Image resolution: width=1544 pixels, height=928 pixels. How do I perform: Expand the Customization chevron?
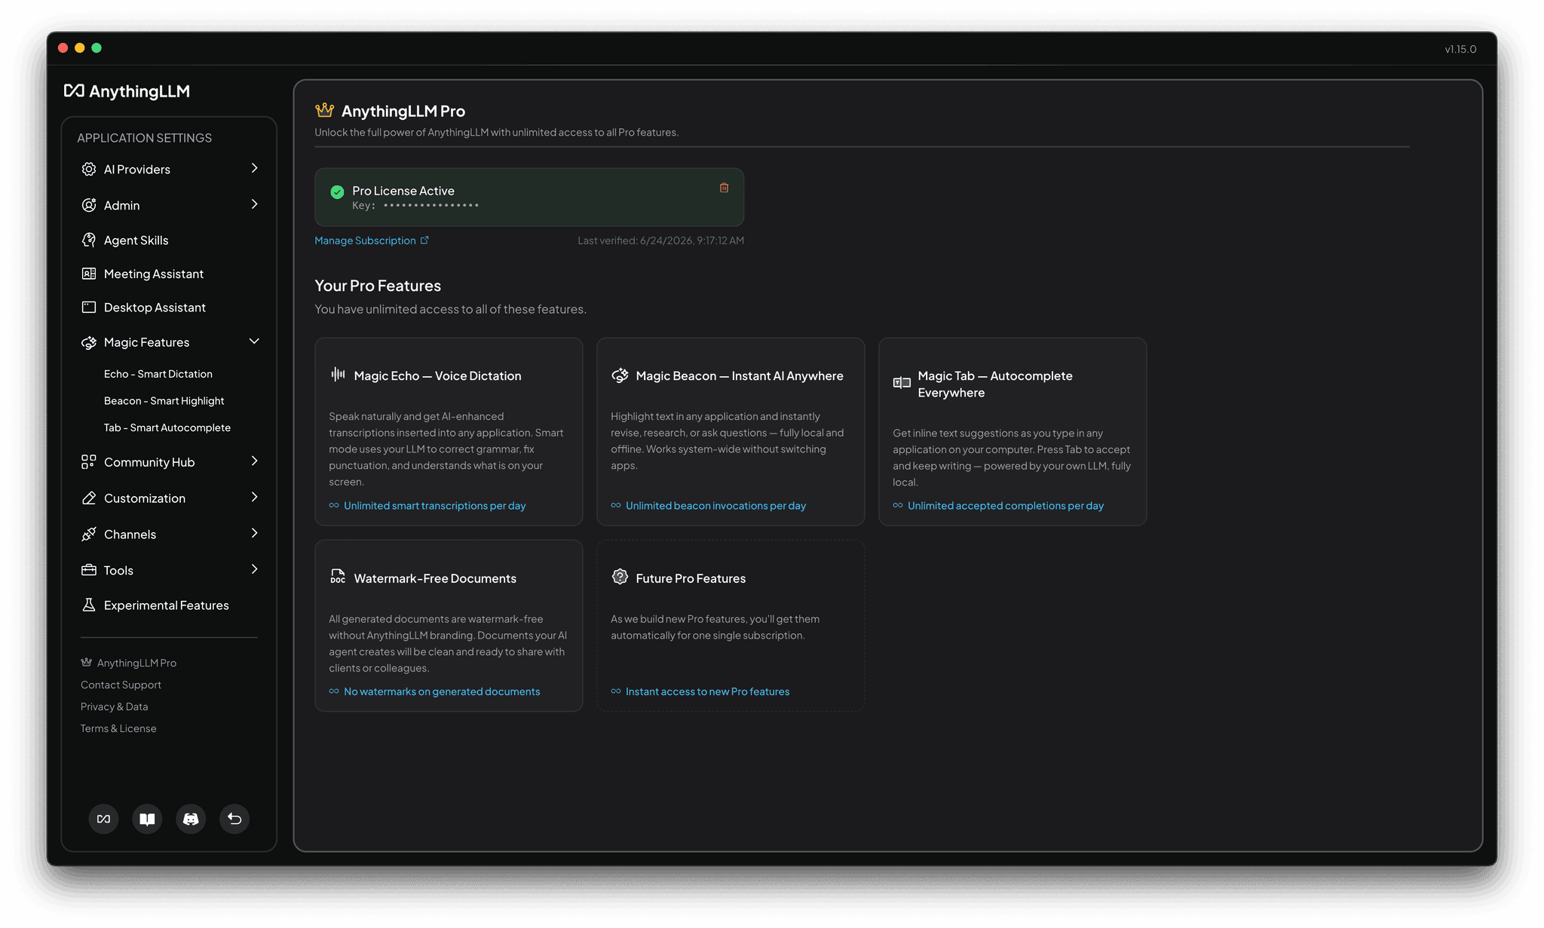[x=254, y=497]
